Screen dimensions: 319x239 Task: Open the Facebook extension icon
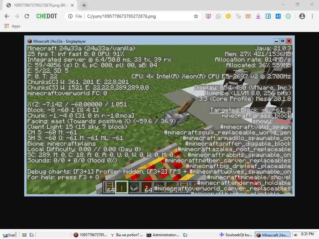coord(268,16)
